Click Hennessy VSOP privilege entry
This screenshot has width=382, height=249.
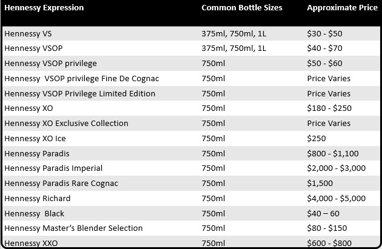(50, 63)
